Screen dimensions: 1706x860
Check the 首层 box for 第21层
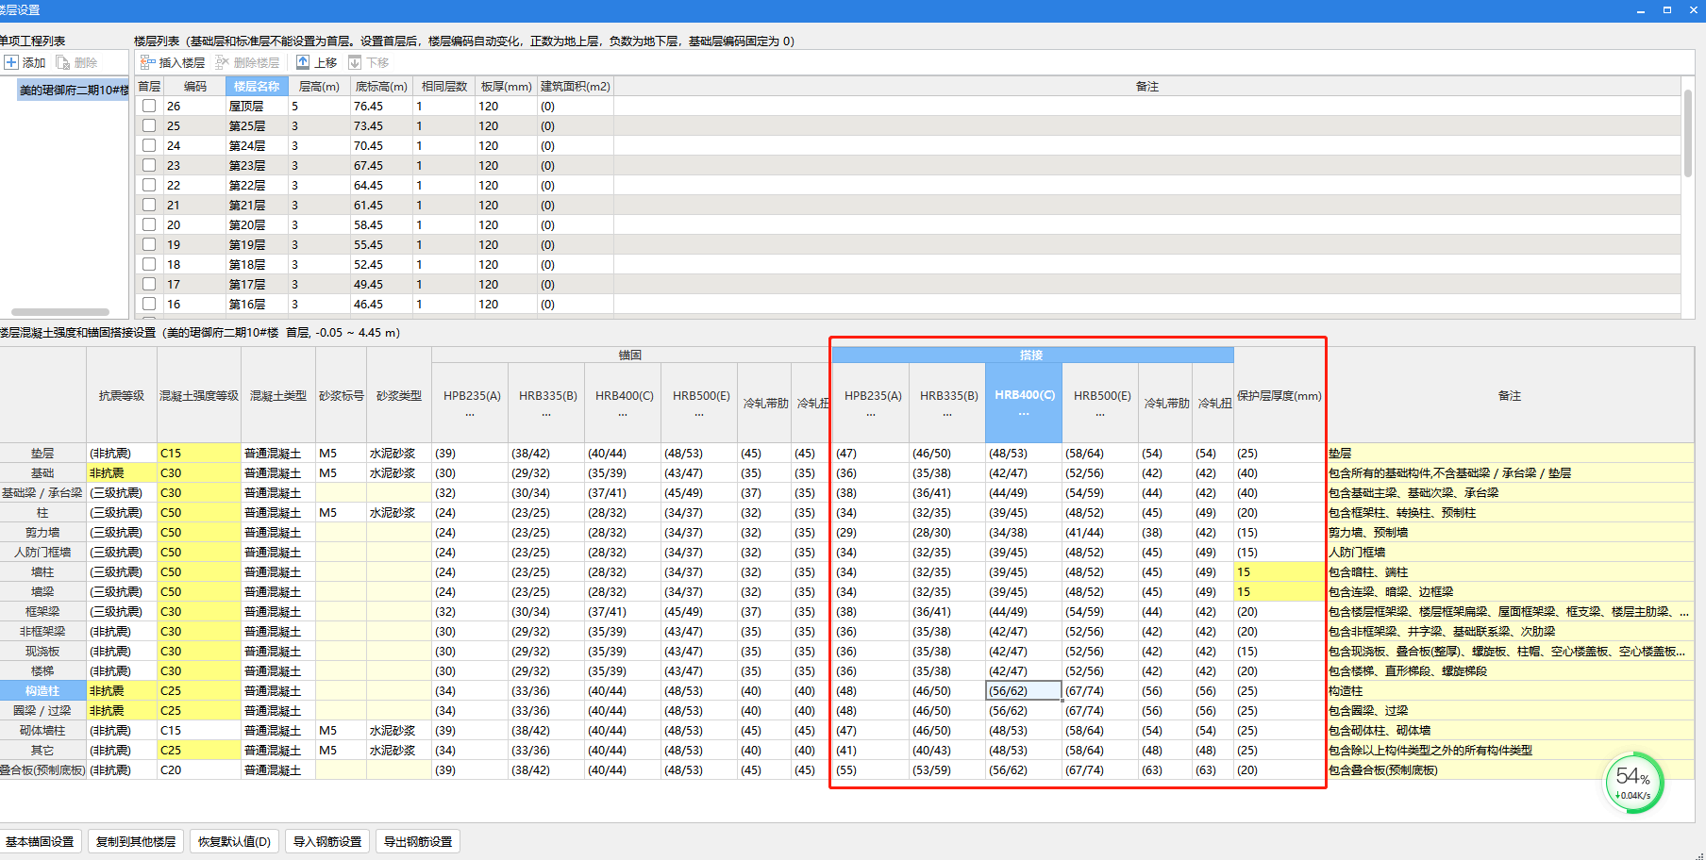click(149, 205)
